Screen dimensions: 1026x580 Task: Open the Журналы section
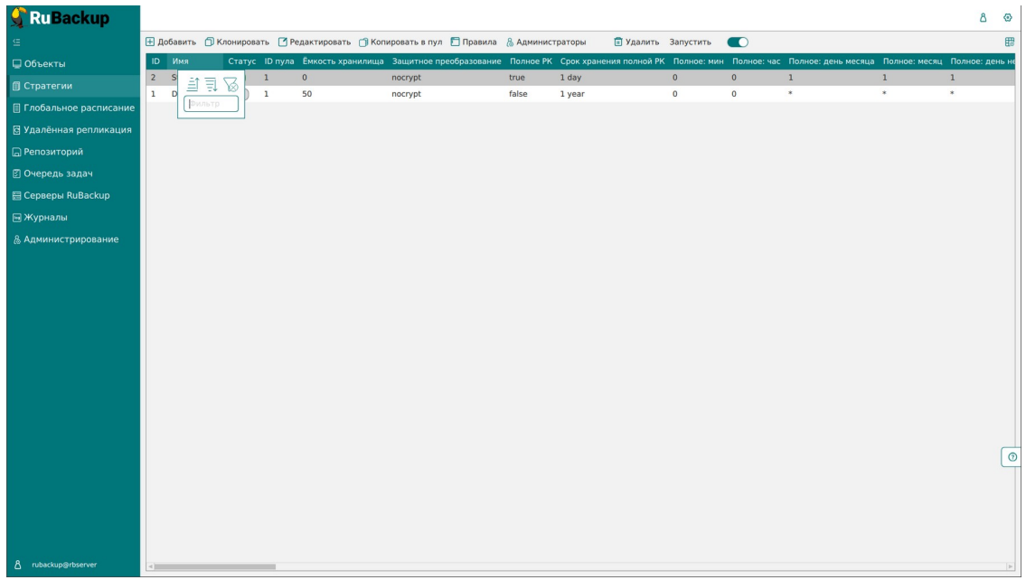pos(40,217)
